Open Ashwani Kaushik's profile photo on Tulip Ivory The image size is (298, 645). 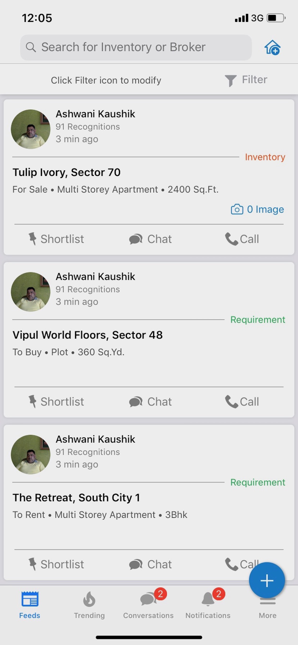click(x=31, y=129)
